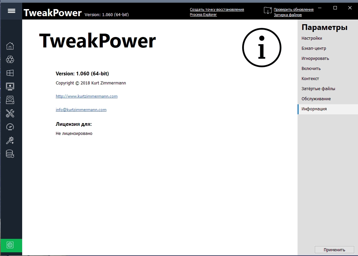Open the monitor system icon
This screenshot has height=256, width=358.
10,86
